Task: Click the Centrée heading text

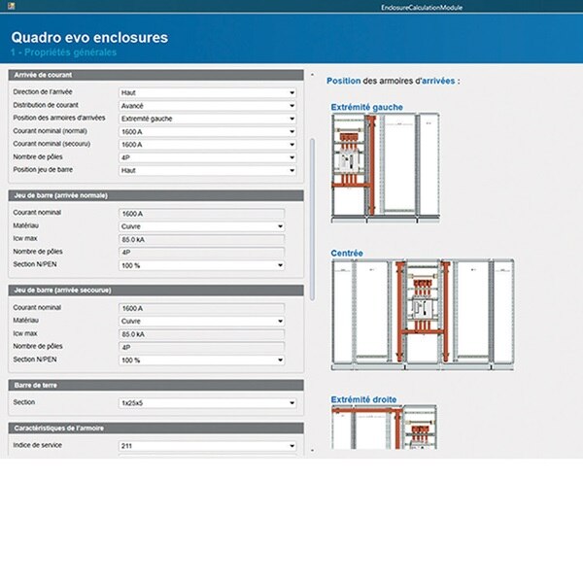Action: [347, 254]
